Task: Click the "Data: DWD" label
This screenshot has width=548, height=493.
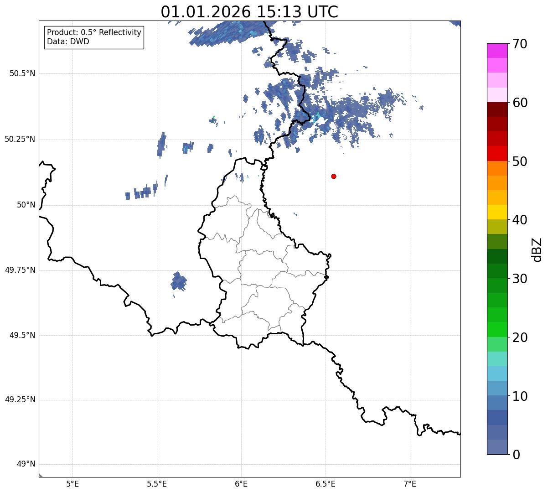Action: tap(68, 42)
